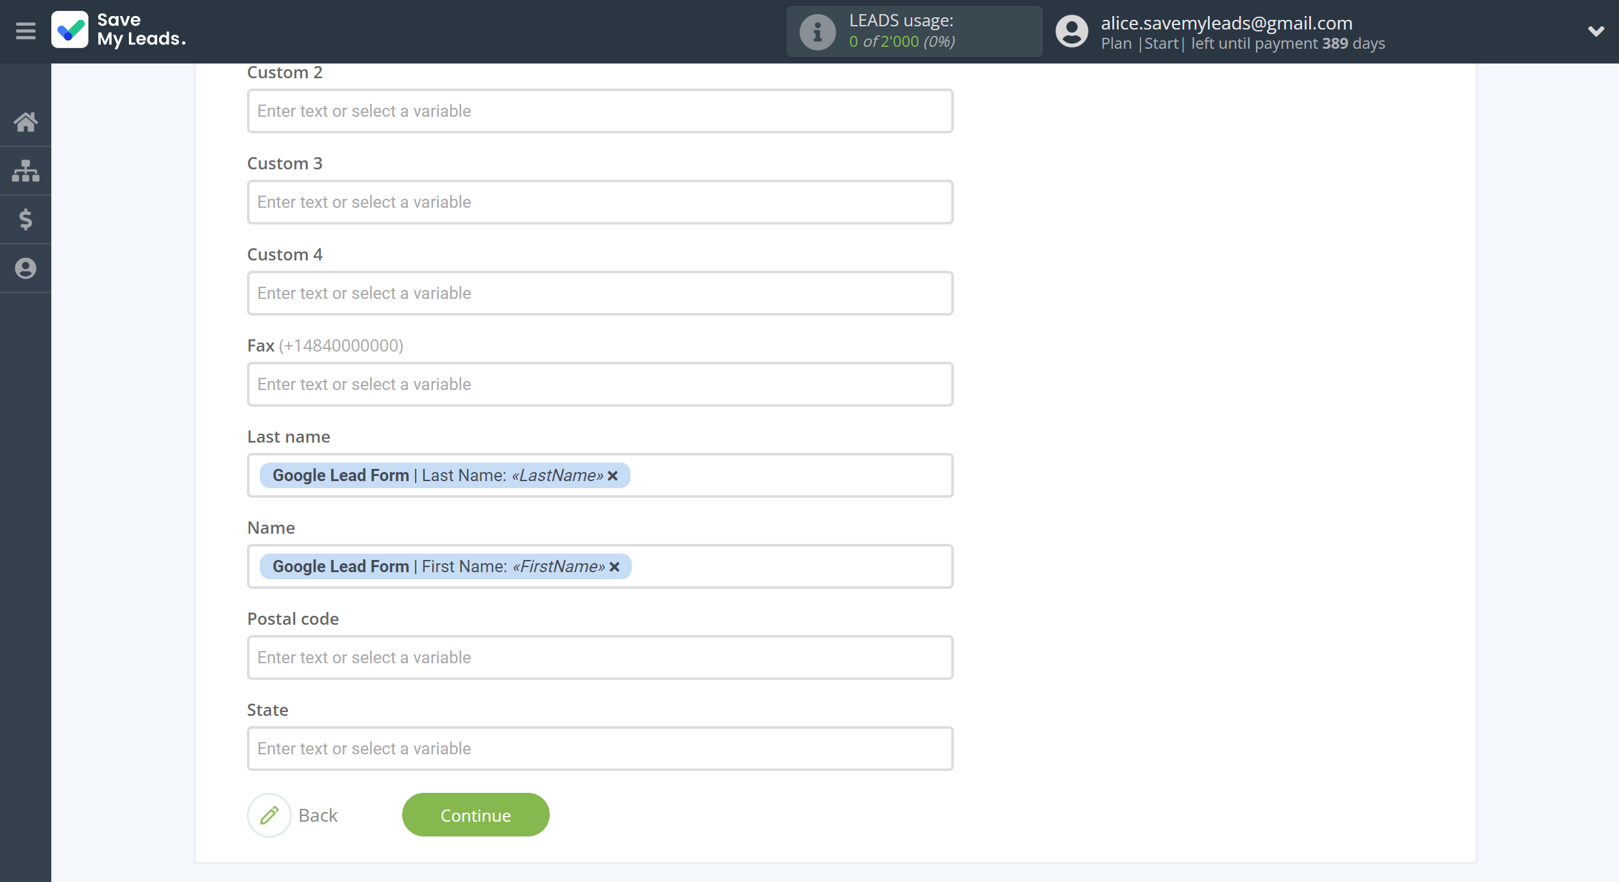Click the Fax input field to edit
The width and height of the screenshot is (1619, 882).
click(x=599, y=384)
